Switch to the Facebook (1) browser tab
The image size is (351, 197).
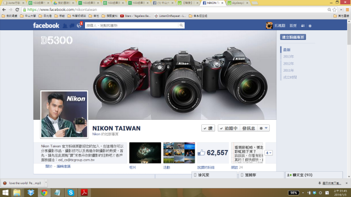click(x=163, y=3)
